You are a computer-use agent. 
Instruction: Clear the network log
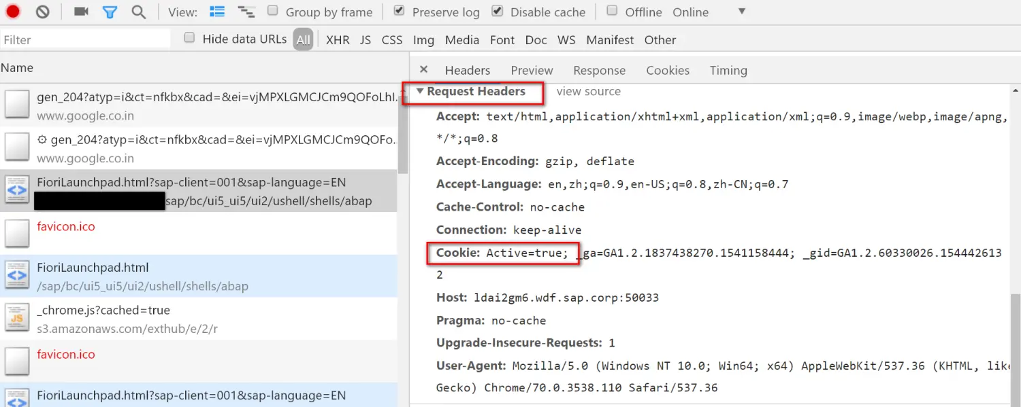tap(43, 12)
